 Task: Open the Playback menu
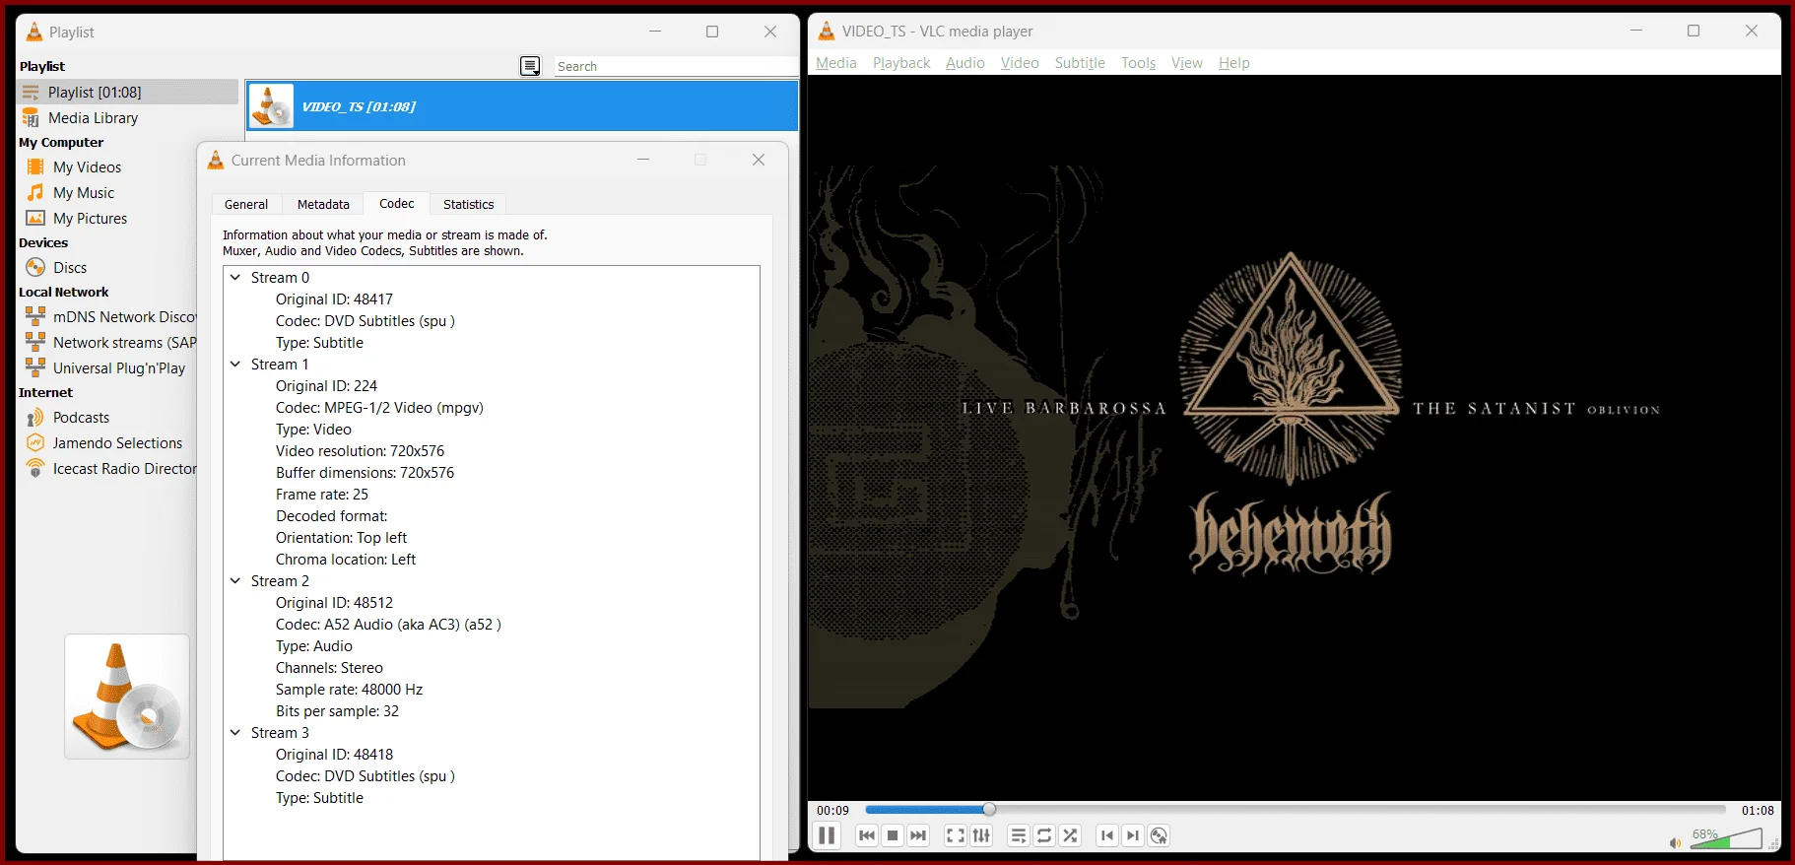coord(901,63)
